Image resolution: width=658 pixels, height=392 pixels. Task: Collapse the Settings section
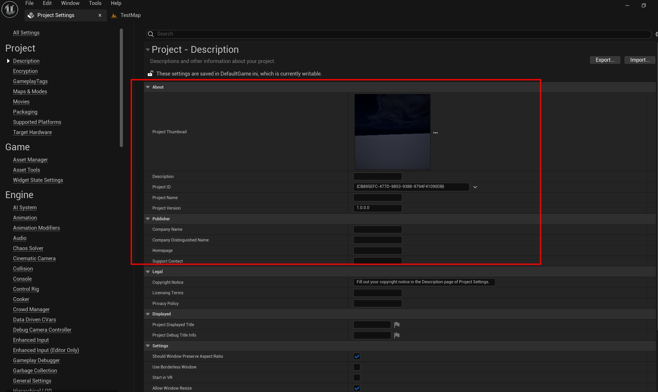point(148,346)
